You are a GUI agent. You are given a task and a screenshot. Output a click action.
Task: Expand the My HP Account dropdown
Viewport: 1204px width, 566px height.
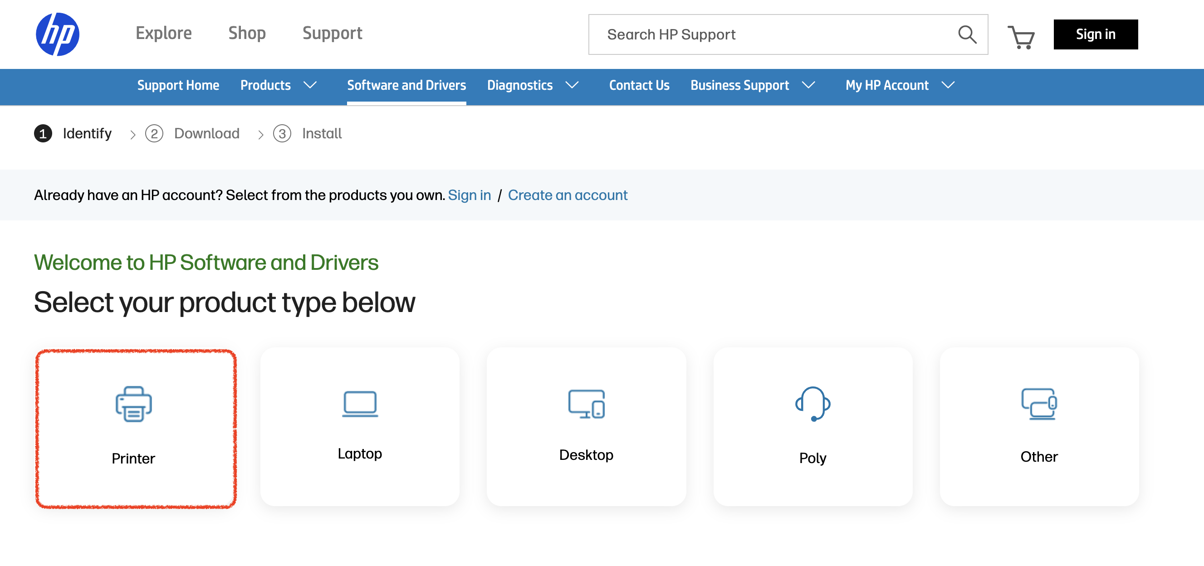948,85
